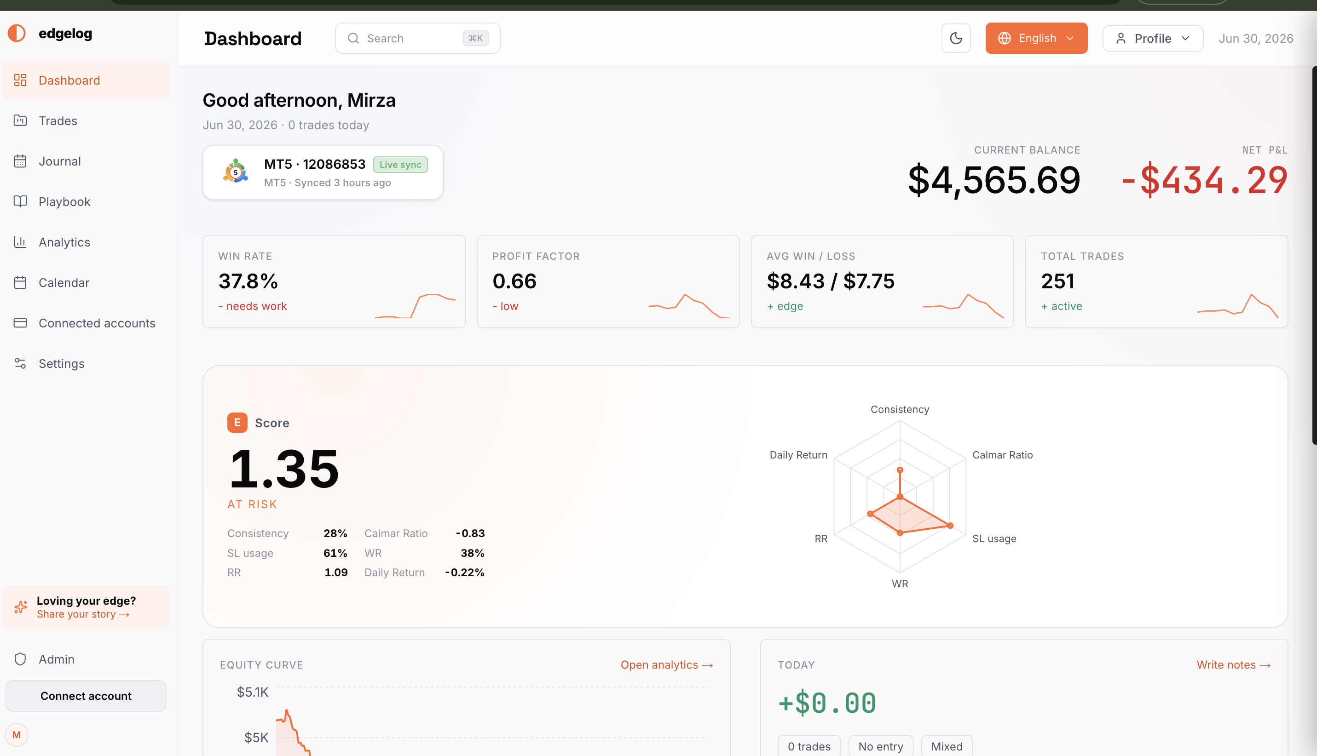Click the Mixed chip
The height and width of the screenshot is (756, 1317).
pos(947,746)
